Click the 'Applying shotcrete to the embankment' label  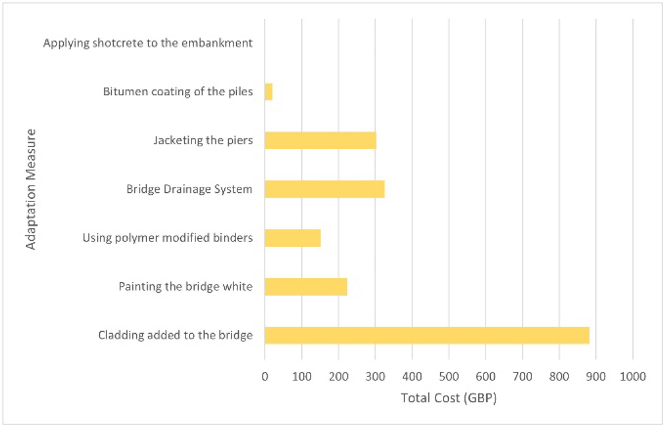click(x=148, y=43)
